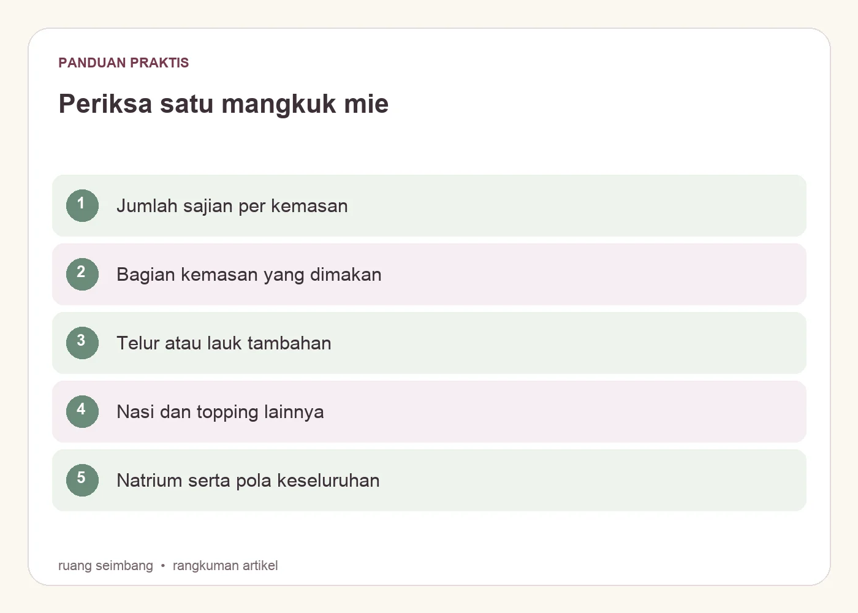Click 'Telur atau lauk tambahan' text
The image size is (858, 613).
[224, 343]
